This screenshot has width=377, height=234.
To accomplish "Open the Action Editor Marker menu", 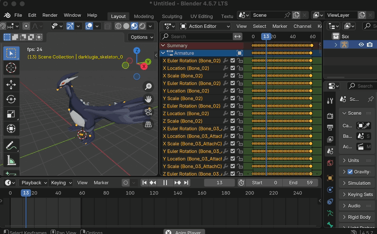I will 280,26.
